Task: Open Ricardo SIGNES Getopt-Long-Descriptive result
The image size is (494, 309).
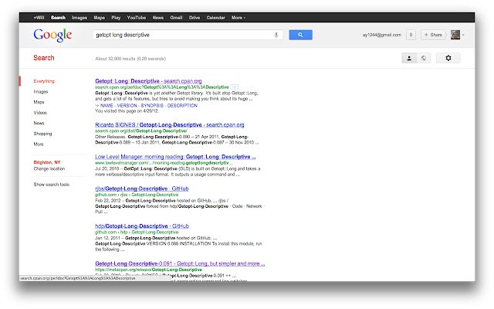Action: [170, 125]
